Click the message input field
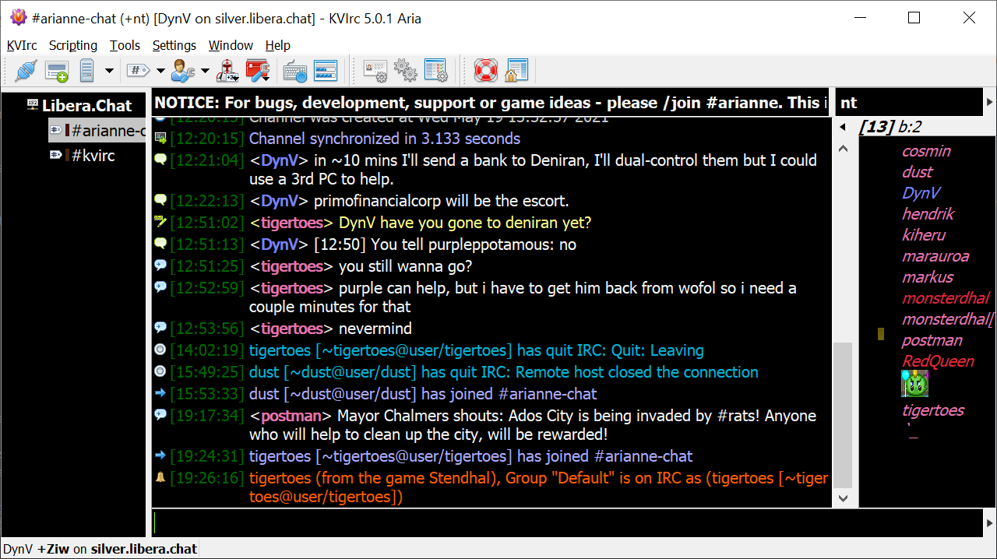Viewport: 997px width, 559px height. [567, 522]
